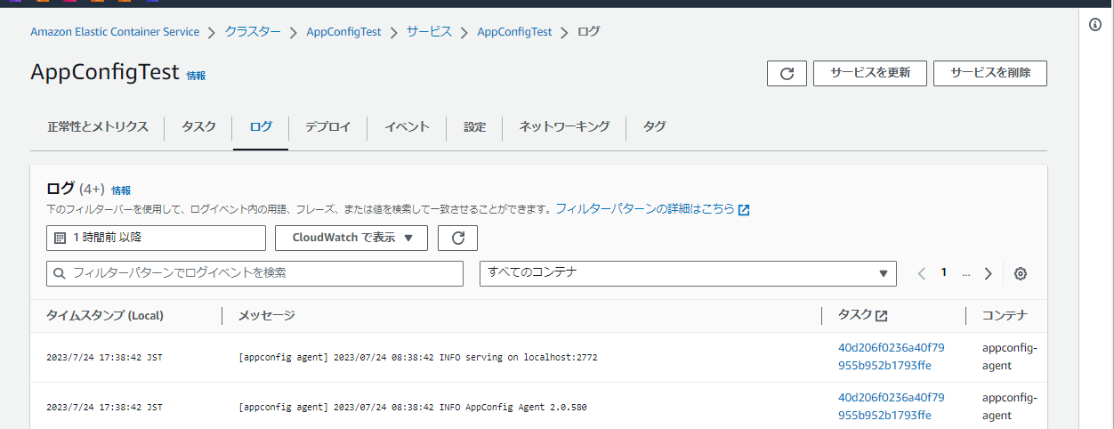Screen dimensions: 1114x429
Task: Reload the log entries with the refresh button
Action: point(458,238)
